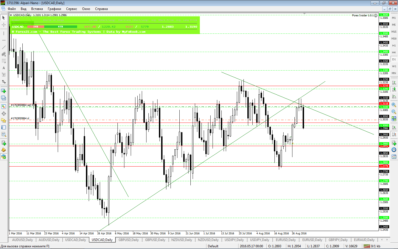This screenshot has height=249, width=398.
Task: Toggle Chart Shift
Action: pyautogui.click(x=394, y=134)
